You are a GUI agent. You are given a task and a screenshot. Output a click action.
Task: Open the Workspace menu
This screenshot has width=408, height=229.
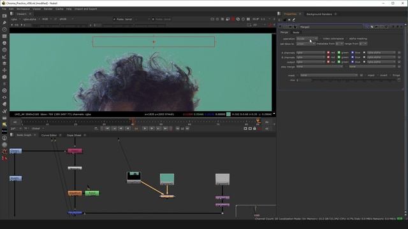pyautogui.click(x=23, y=9)
